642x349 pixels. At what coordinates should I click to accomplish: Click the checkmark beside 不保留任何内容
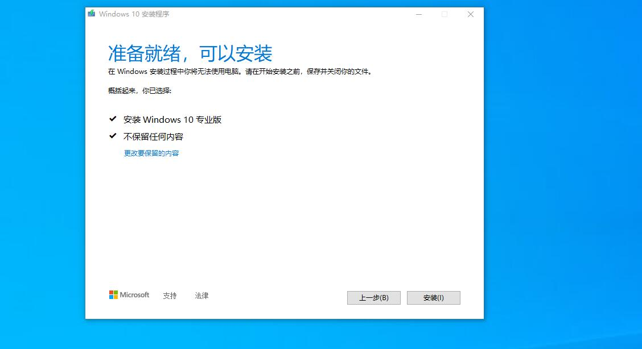[x=112, y=136]
